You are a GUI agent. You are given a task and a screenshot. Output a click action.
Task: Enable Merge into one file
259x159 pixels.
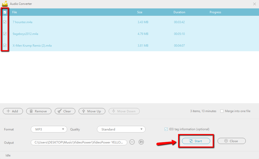222,111
